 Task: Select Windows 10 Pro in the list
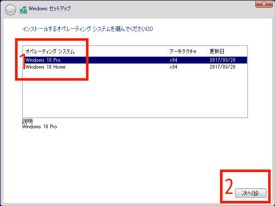pos(43,60)
